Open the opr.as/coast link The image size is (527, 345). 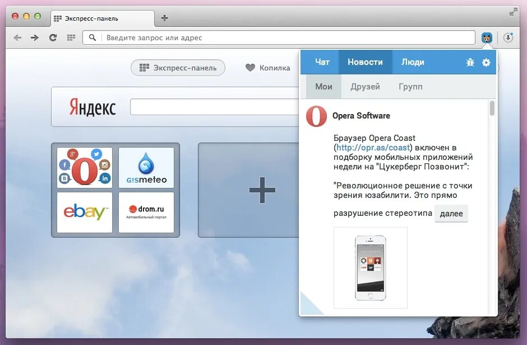click(x=373, y=148)
